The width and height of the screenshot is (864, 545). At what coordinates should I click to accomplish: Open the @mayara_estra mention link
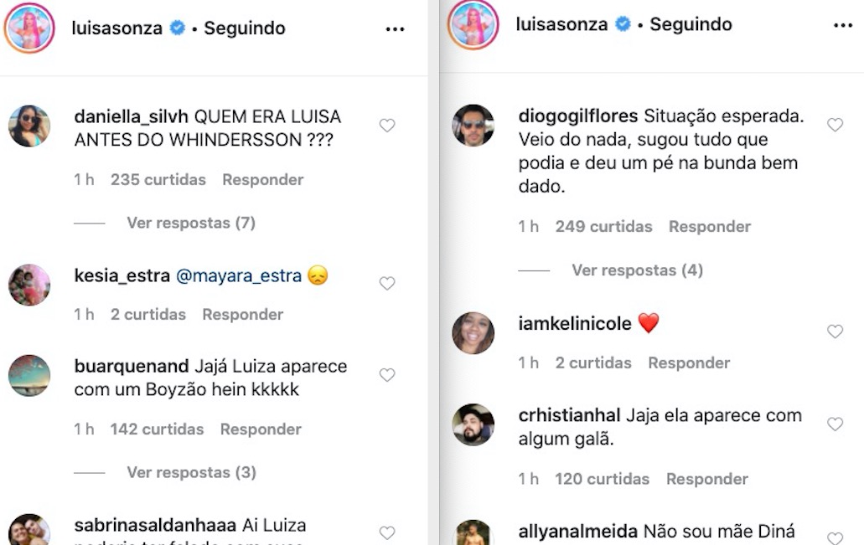pos(239,275)
